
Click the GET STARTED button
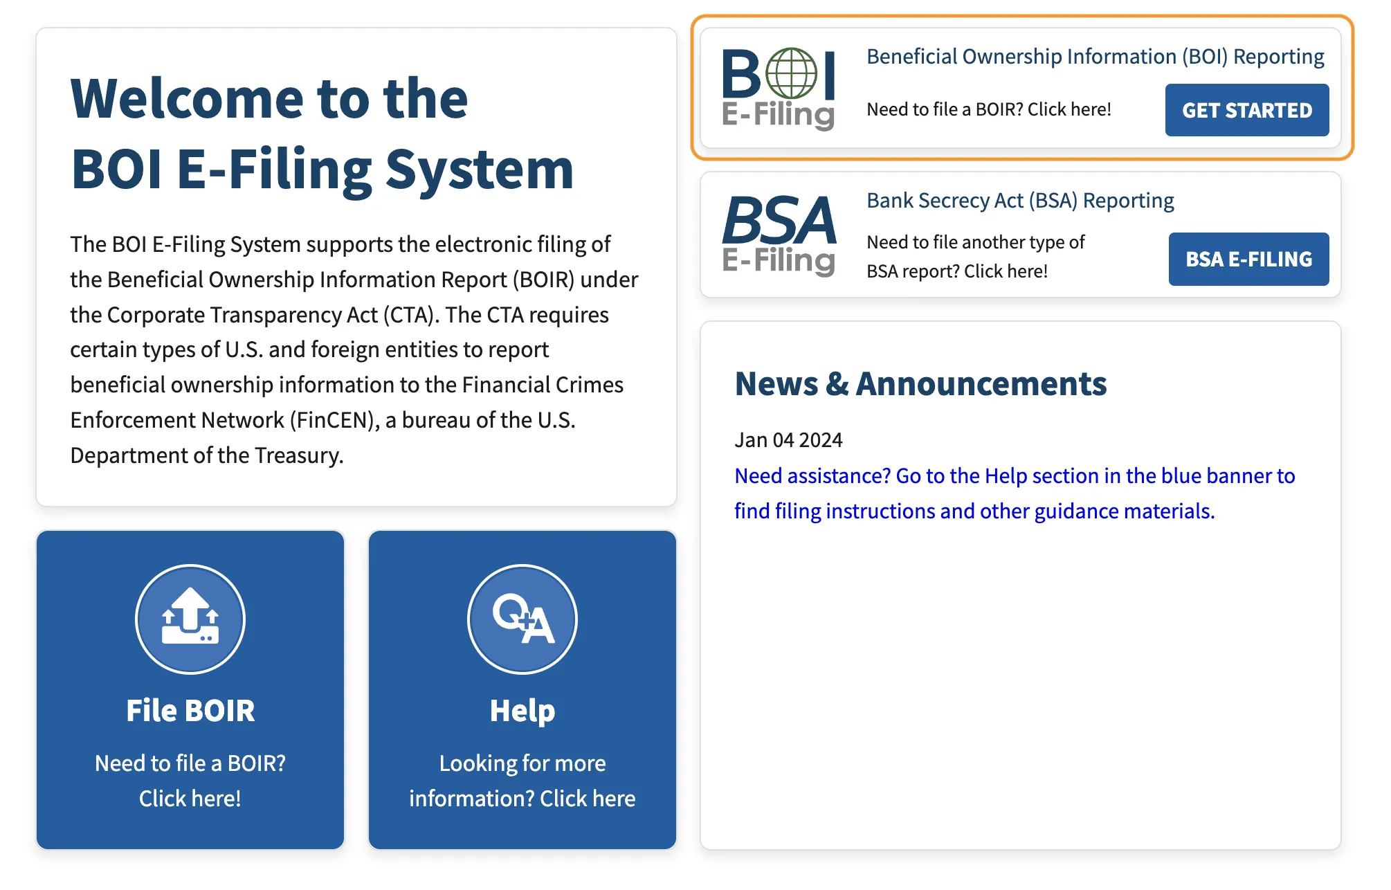pos(1246,109)
